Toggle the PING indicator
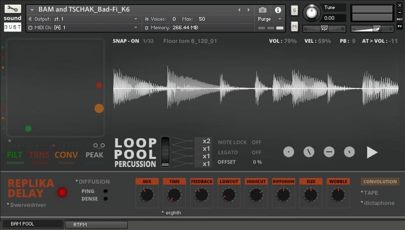This screenshot has height=230, width=405. pos(106,191)
